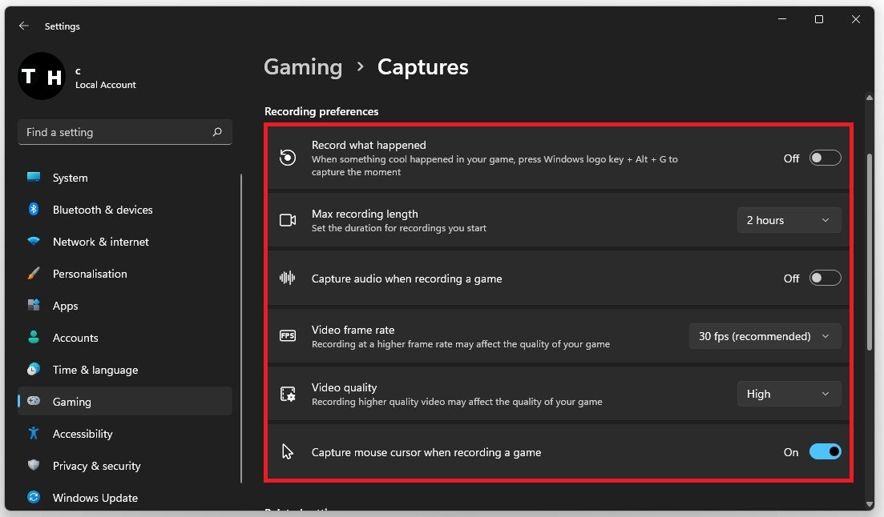
Task: Click the Apps icon in sidebar
Action: (34, 305)
